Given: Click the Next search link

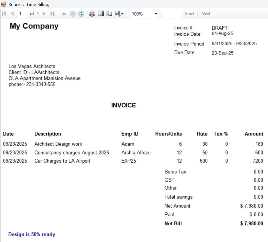Looking at the screenshot, I should (206, 14).
